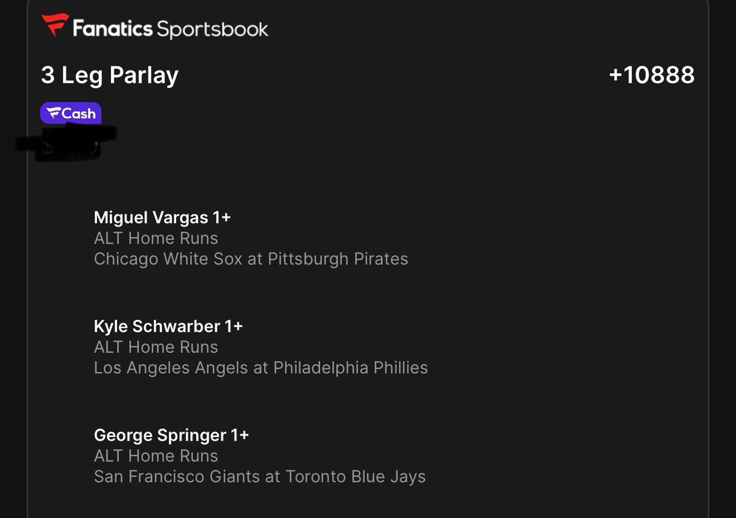Open Giants at Blue Jays game
Viewport: 736px width, 518px height.
[259, 477]
